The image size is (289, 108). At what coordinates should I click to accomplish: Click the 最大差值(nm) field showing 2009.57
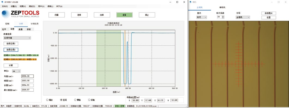click(x=28, y=90)
